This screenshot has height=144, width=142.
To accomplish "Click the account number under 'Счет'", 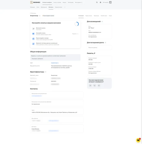I will [x=95, y=32].
